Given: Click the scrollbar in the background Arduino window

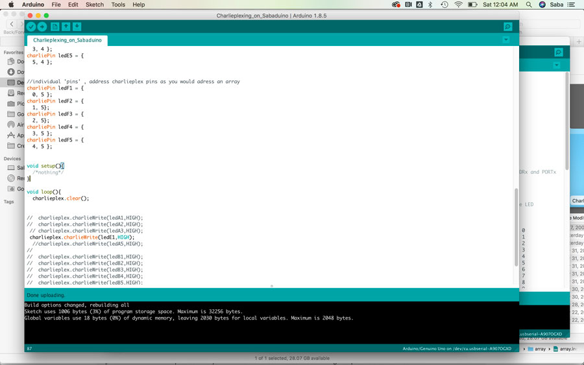Looking at the screenshot, I should point(567,121).
